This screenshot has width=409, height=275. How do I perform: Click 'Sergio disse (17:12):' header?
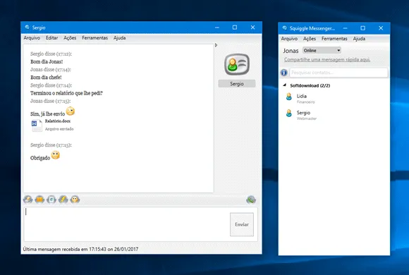click(x=51, y=54)
